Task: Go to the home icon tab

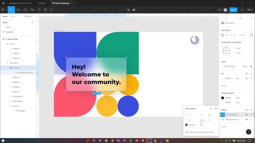Action: [x=4, y=3]
